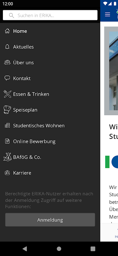Click the fork and knife icon
118x256 pixels.
tap(7, 94)
